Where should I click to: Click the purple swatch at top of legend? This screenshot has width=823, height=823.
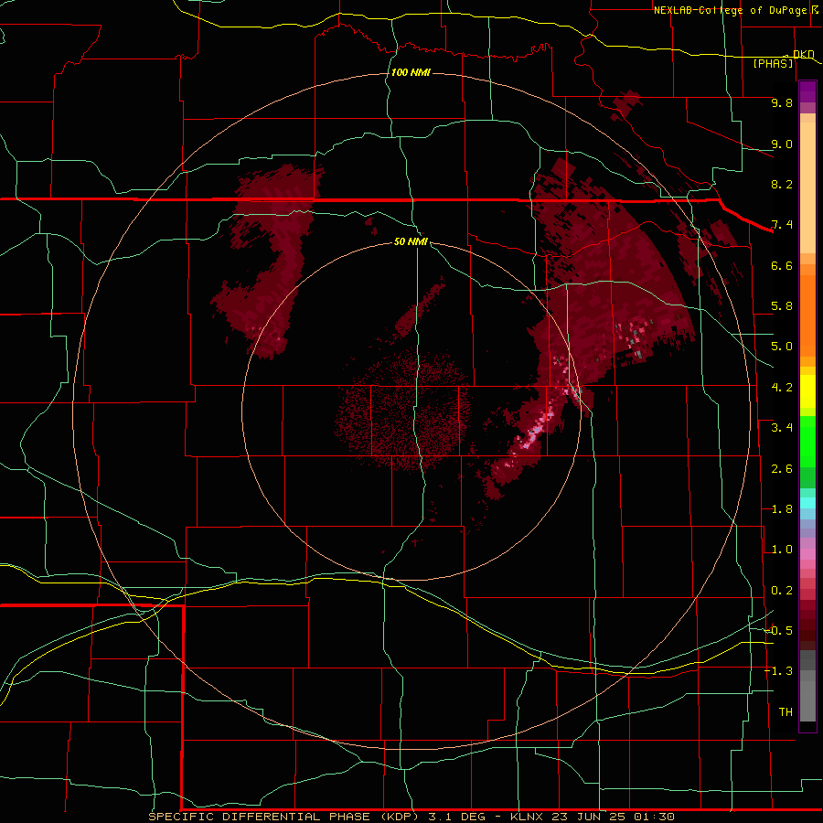tap(807, 91)
